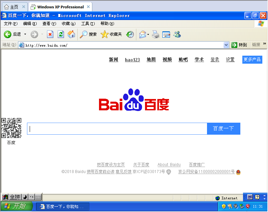This screenshot has width=268, height=212.
Task: Click the Refresh page icon
Action: coord(61,34)
